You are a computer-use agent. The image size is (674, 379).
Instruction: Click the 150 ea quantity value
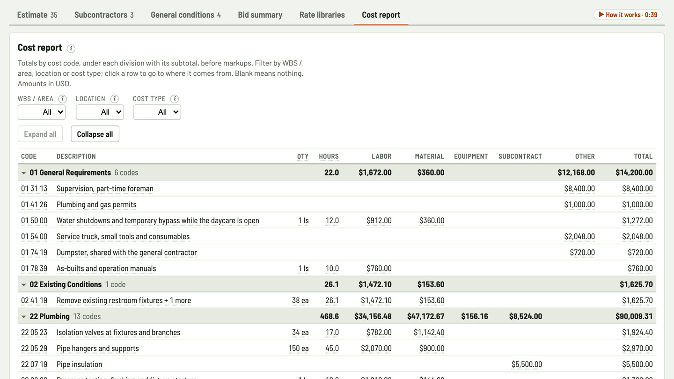[x=299, y=348]
